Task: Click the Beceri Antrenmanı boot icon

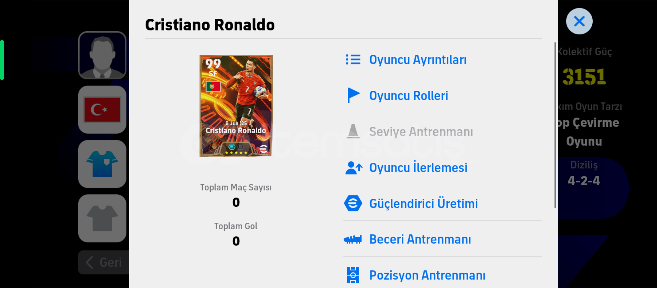Action: 353,239
